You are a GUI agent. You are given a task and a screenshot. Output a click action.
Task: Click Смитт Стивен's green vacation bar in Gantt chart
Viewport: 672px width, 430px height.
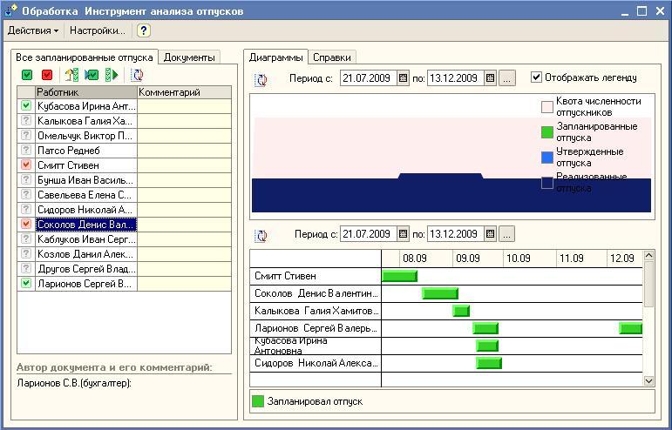400,276
